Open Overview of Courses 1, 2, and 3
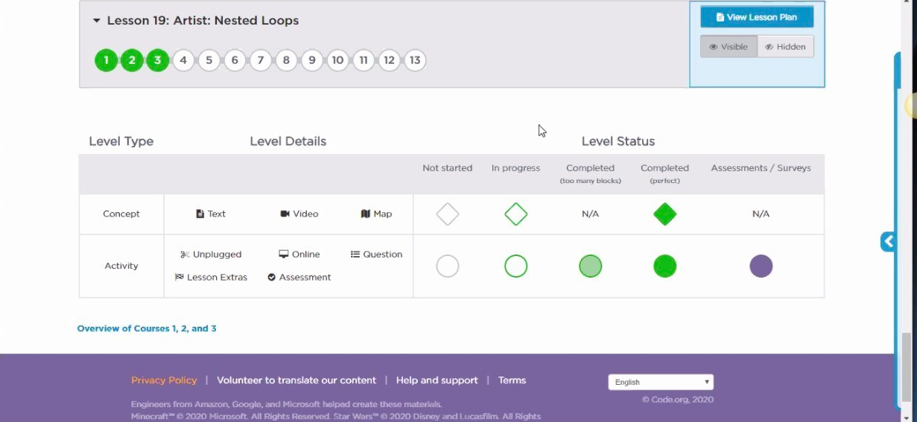Image resolution: width=917 pixels, height=422 pixels. (x=147, y=328)
